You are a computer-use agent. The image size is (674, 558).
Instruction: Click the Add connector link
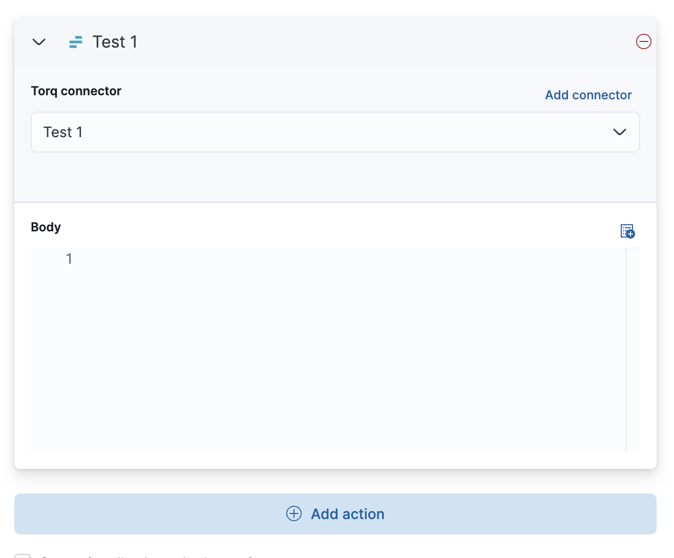tap(588, 95)
